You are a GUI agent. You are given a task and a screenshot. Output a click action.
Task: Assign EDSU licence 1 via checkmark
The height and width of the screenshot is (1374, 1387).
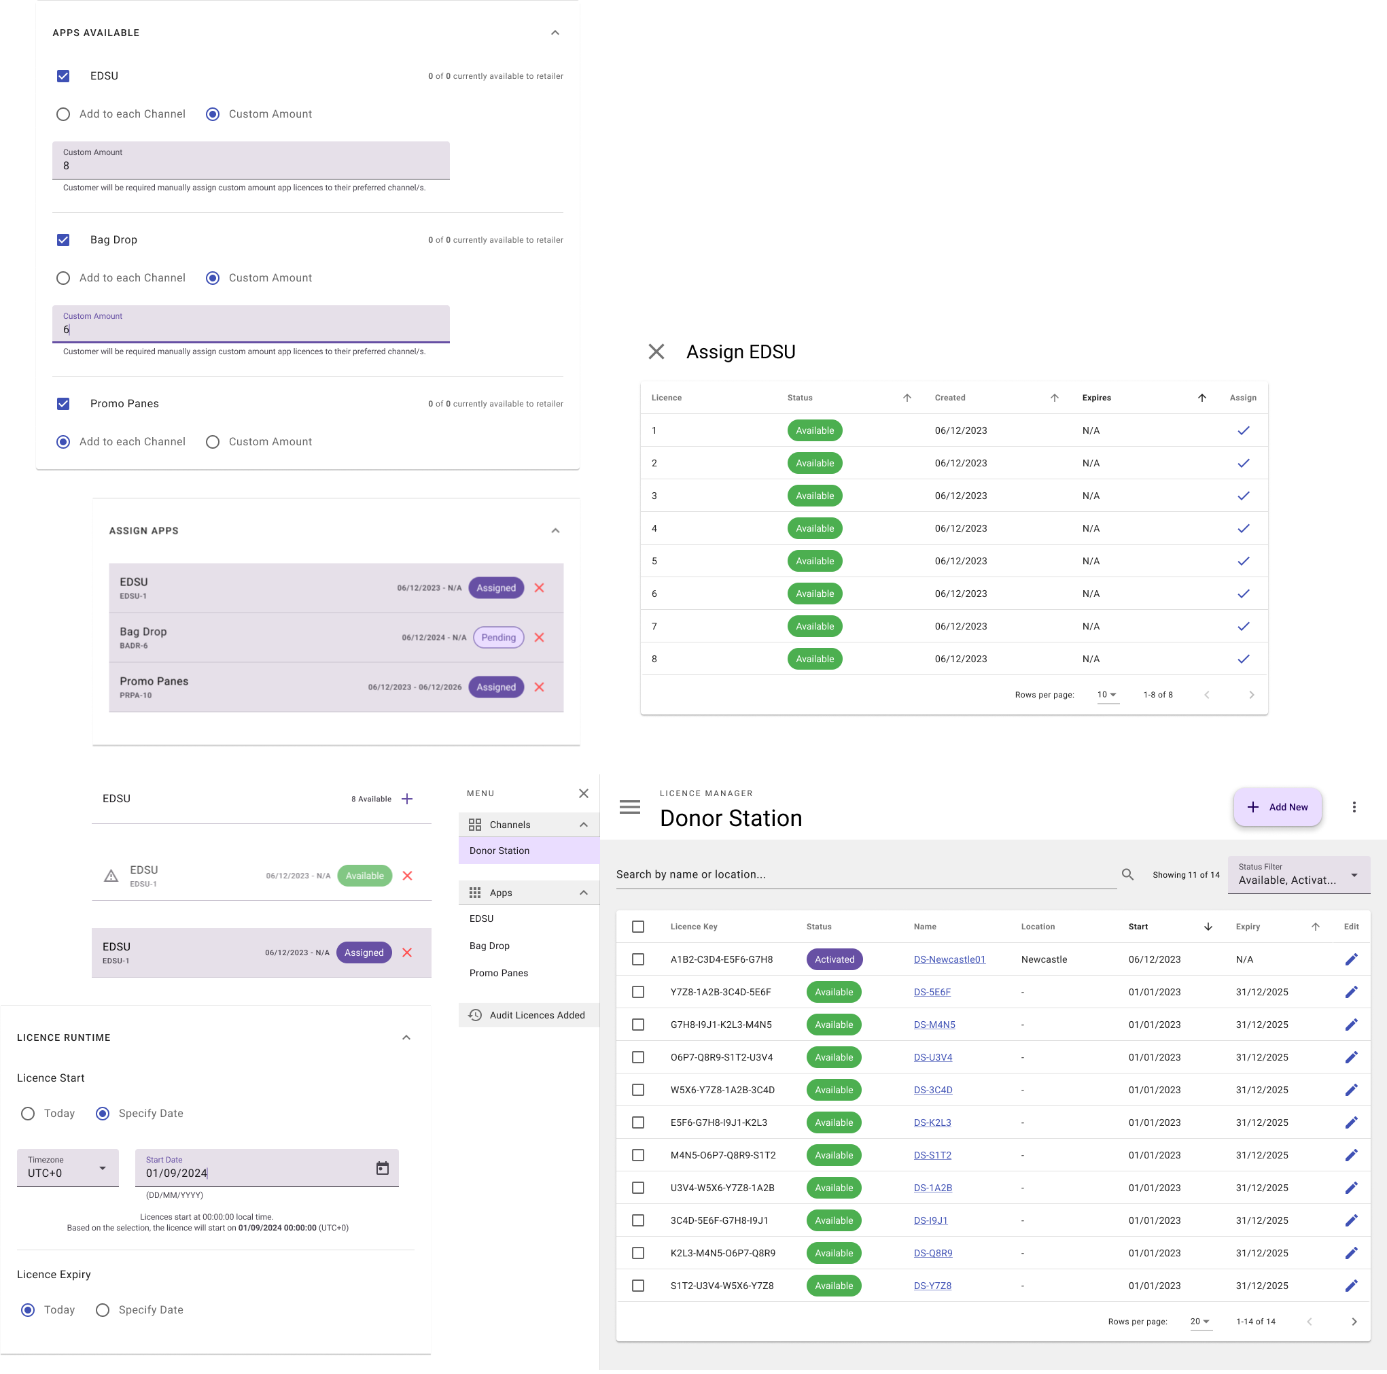coord(1244,430)
